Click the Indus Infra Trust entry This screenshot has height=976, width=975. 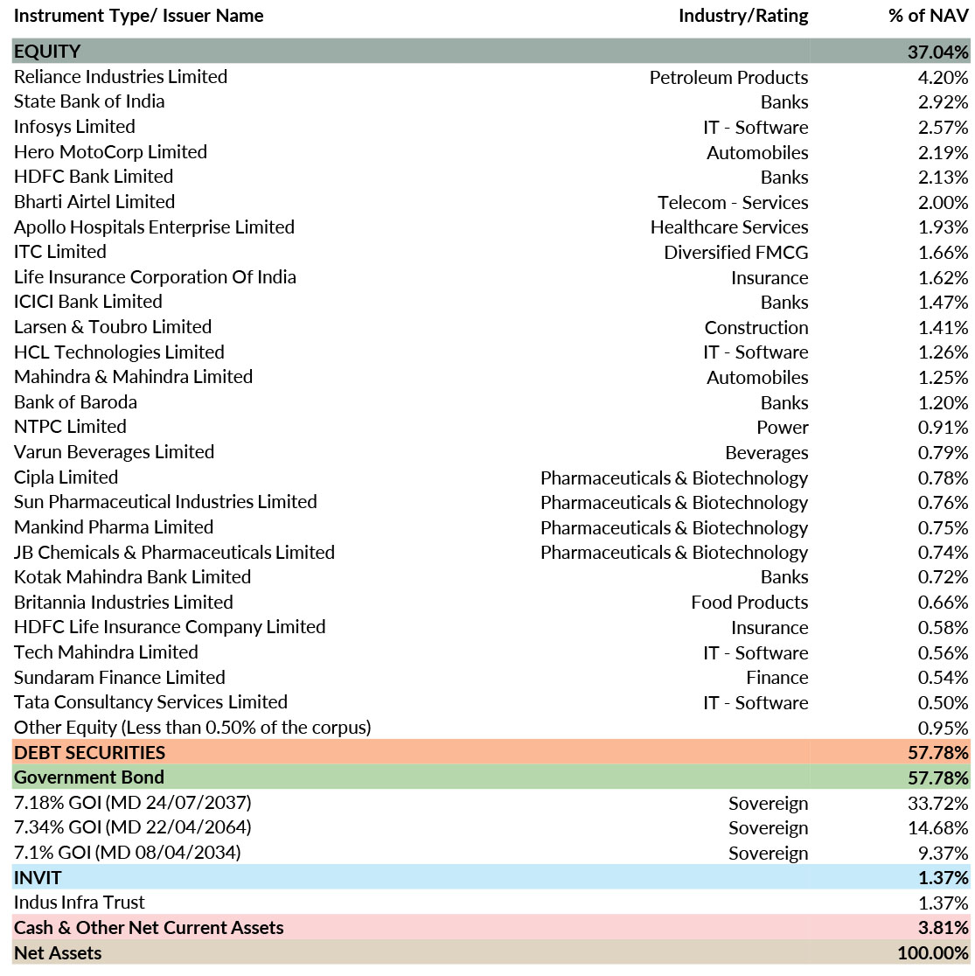point(80,903)
